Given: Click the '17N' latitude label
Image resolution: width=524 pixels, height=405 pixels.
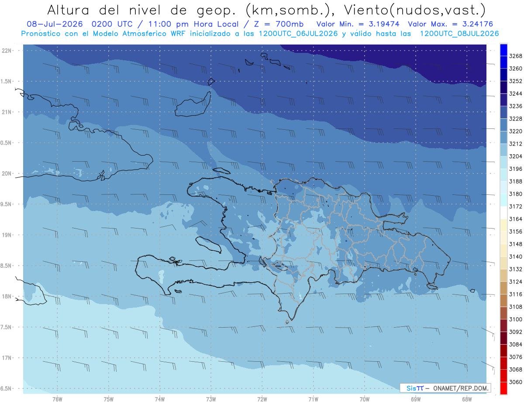Looking at the screenshot, I should (x=7, y=358).
